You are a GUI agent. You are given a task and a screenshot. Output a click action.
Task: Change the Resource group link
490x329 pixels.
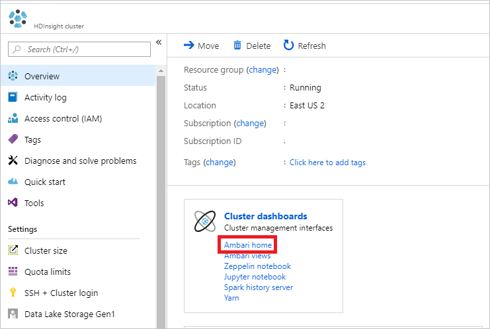(263, 69)
